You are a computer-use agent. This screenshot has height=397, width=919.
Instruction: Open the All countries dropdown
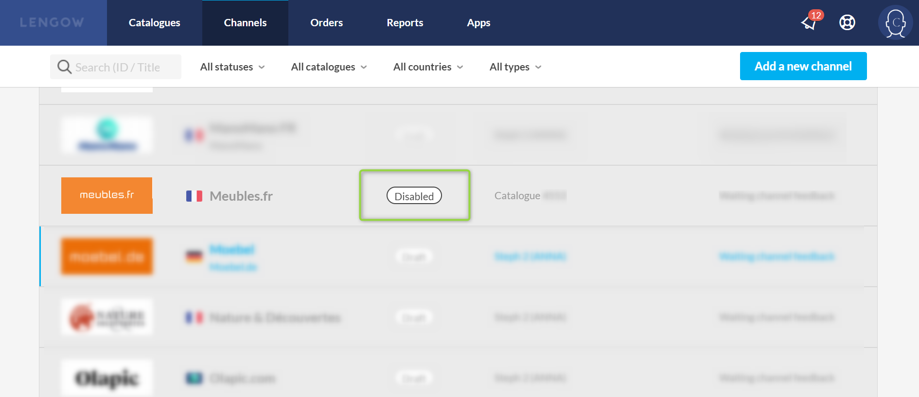point(428,67)
